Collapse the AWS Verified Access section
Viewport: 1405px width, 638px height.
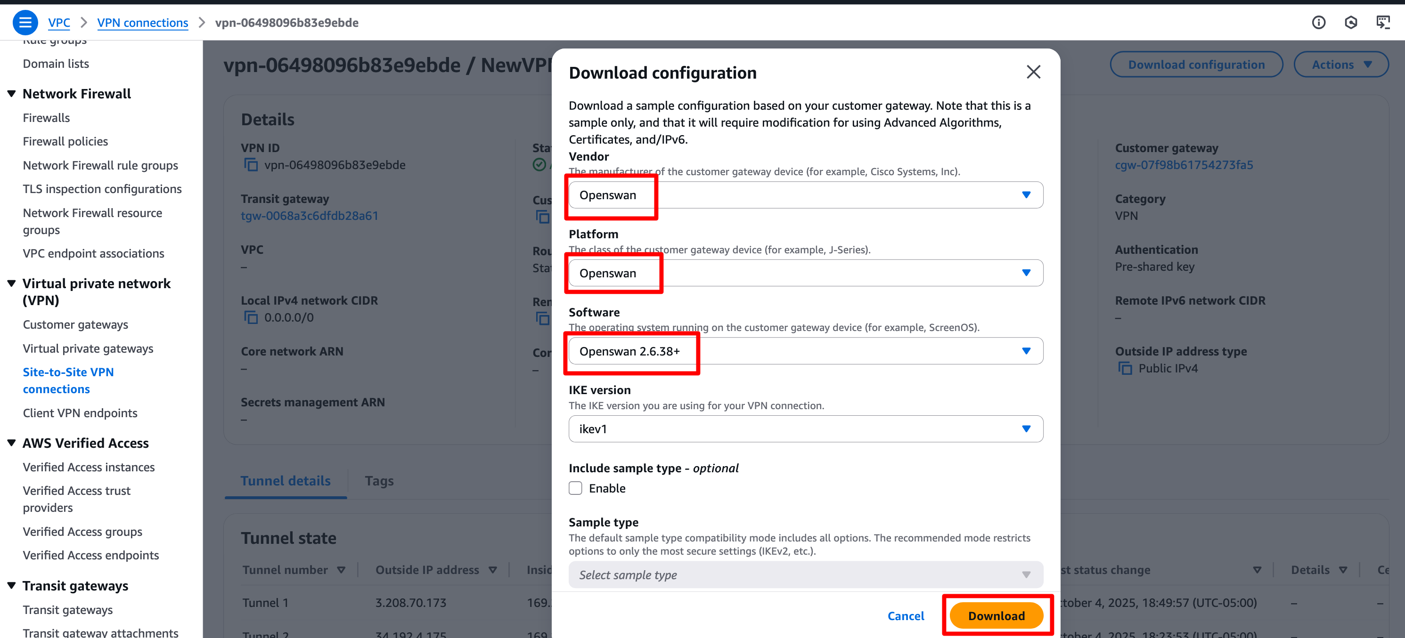(11, 443)
